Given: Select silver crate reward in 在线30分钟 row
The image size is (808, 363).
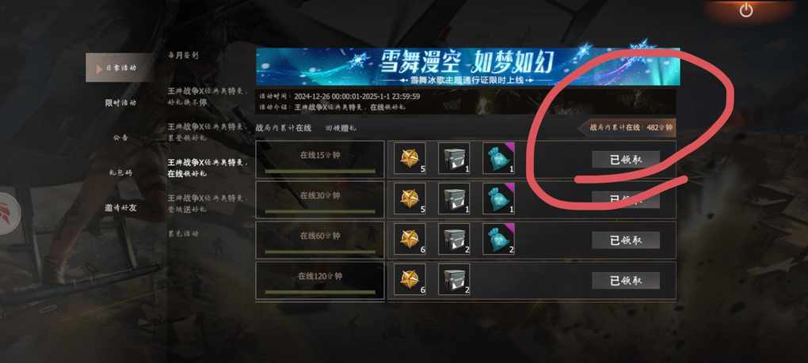Looking at the screenshot, I should coord(454,199).
